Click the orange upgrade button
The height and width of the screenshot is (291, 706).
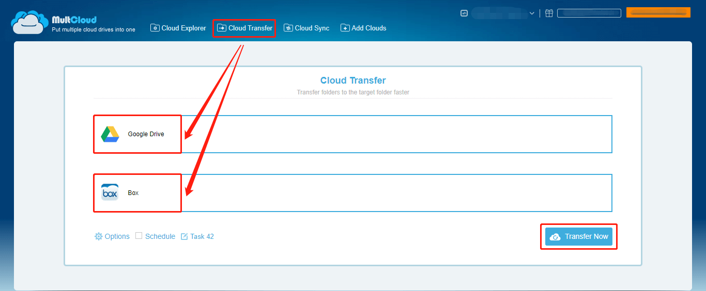(x=658, y=12)
